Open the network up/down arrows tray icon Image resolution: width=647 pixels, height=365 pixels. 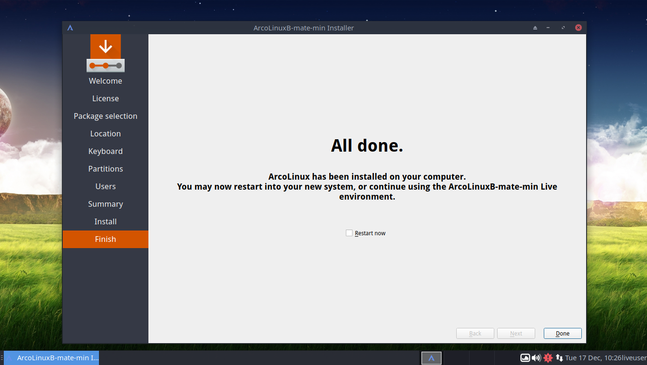(559, 358)
